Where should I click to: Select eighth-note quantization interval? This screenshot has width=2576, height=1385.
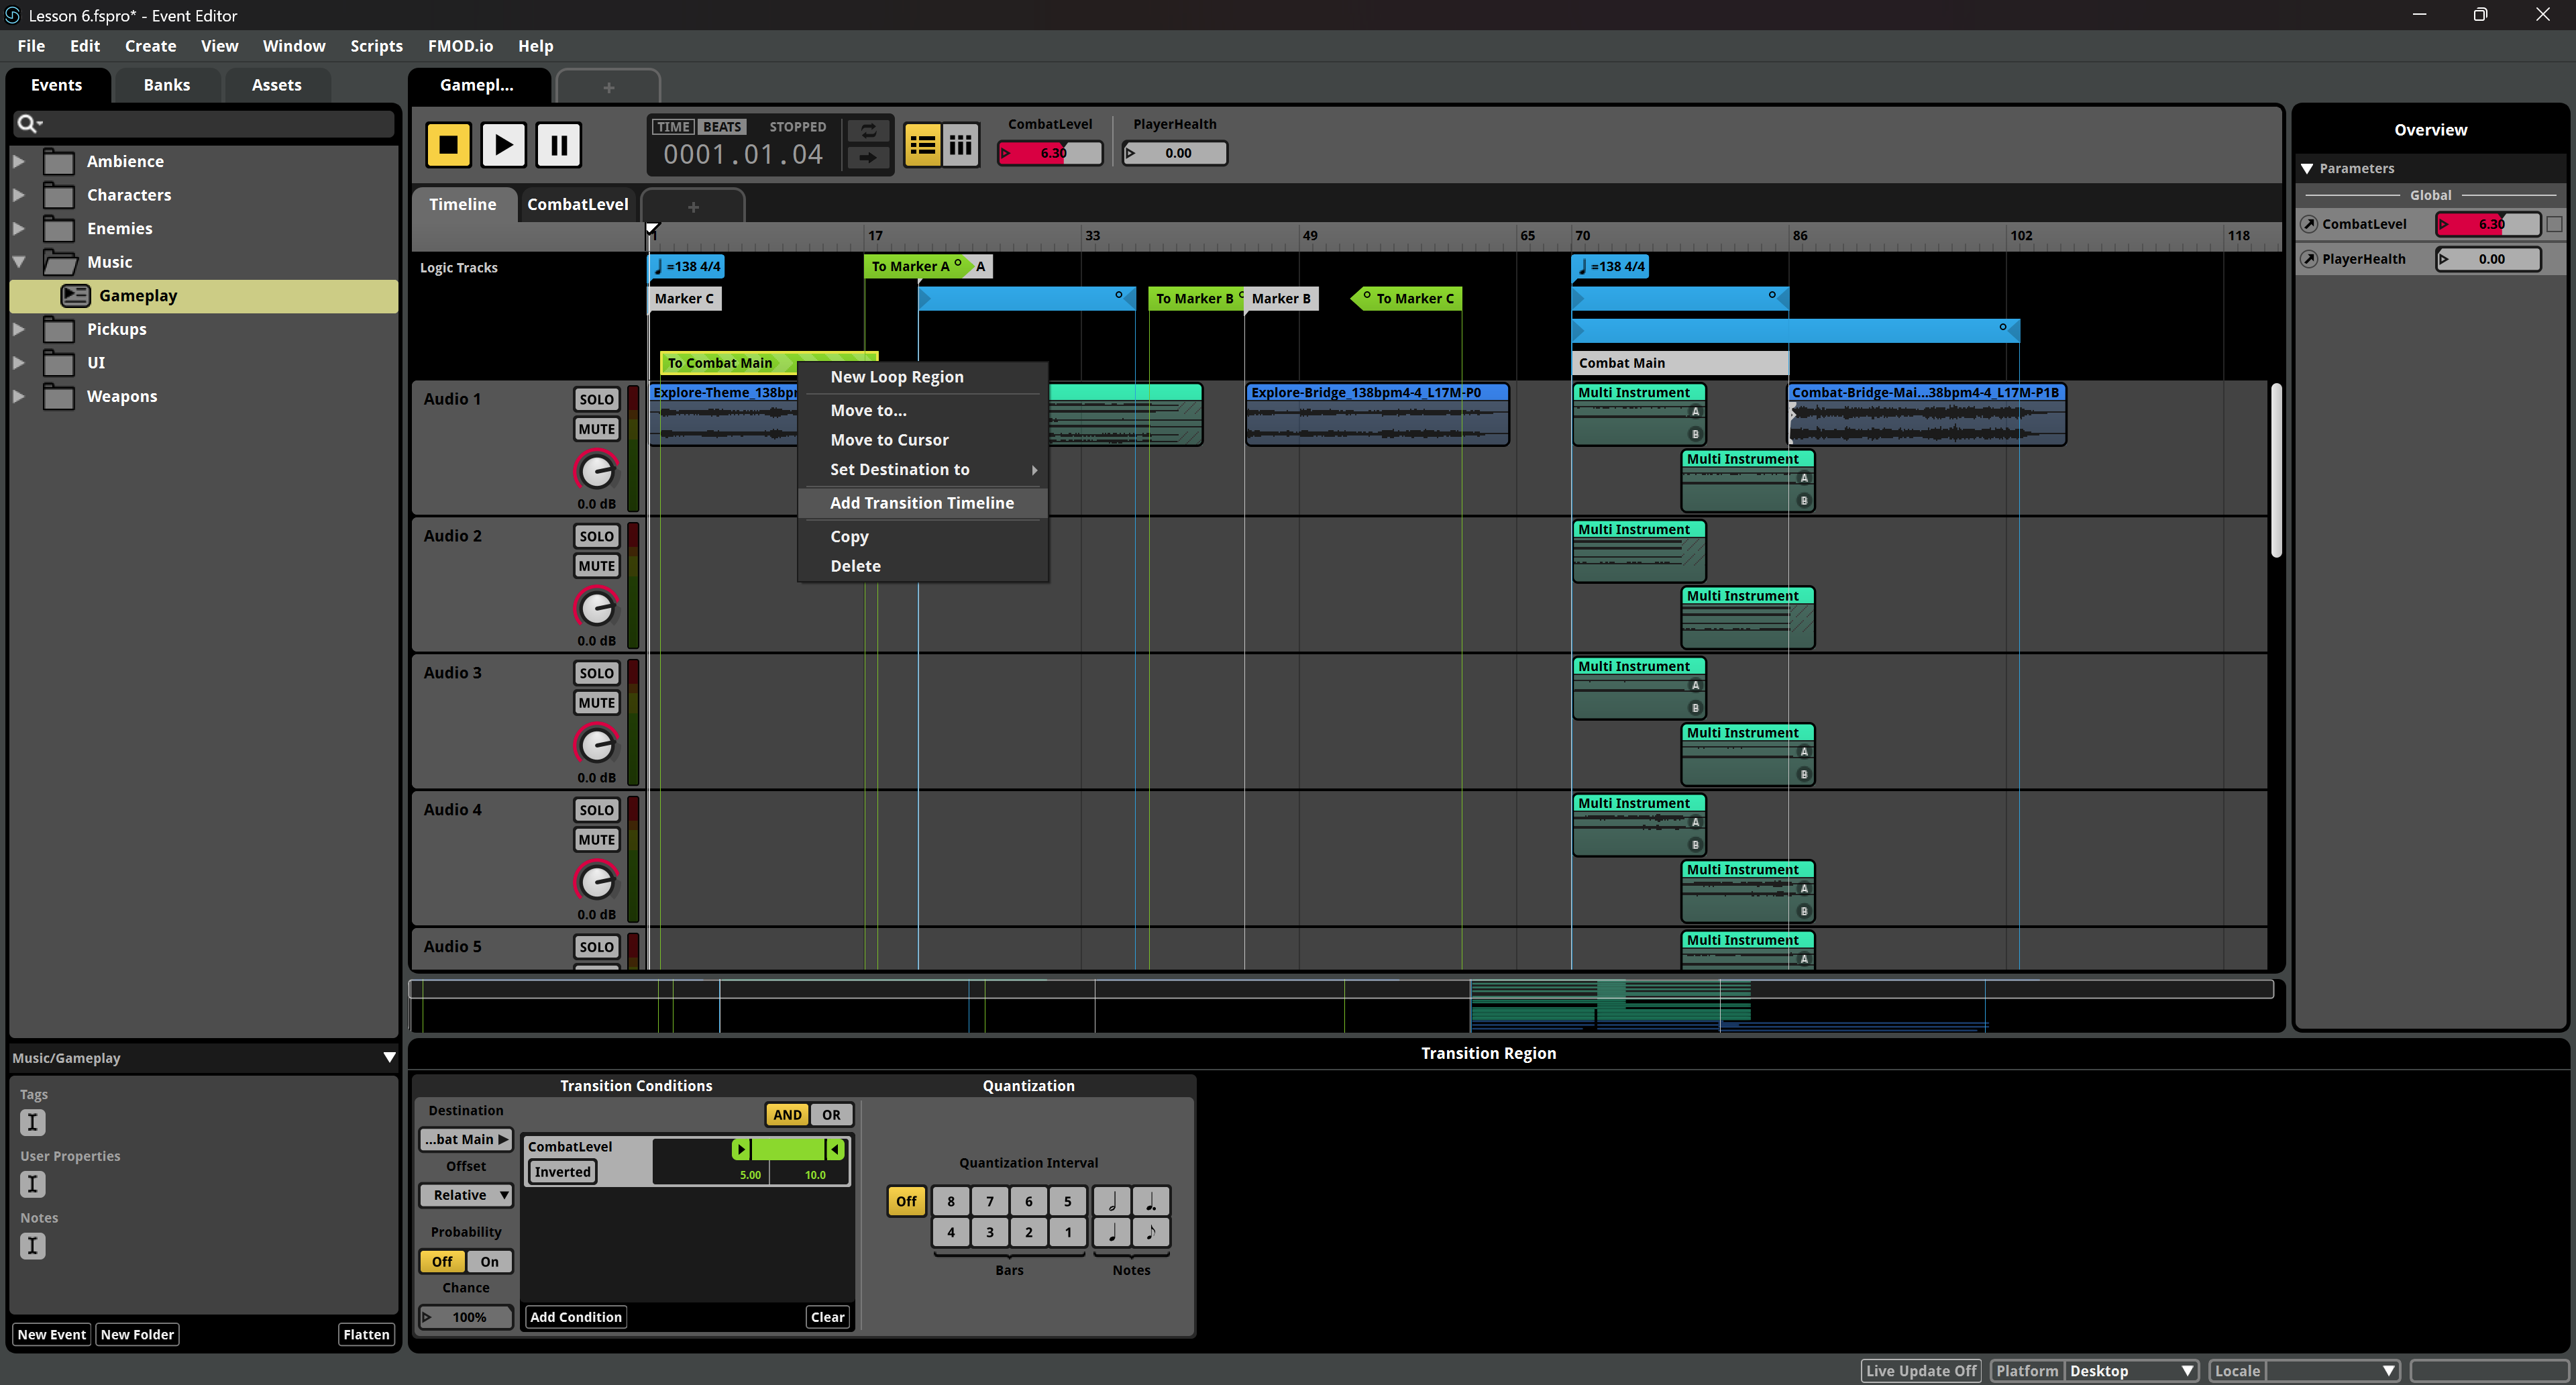pyautogui.click(x=1151, y=1232)
